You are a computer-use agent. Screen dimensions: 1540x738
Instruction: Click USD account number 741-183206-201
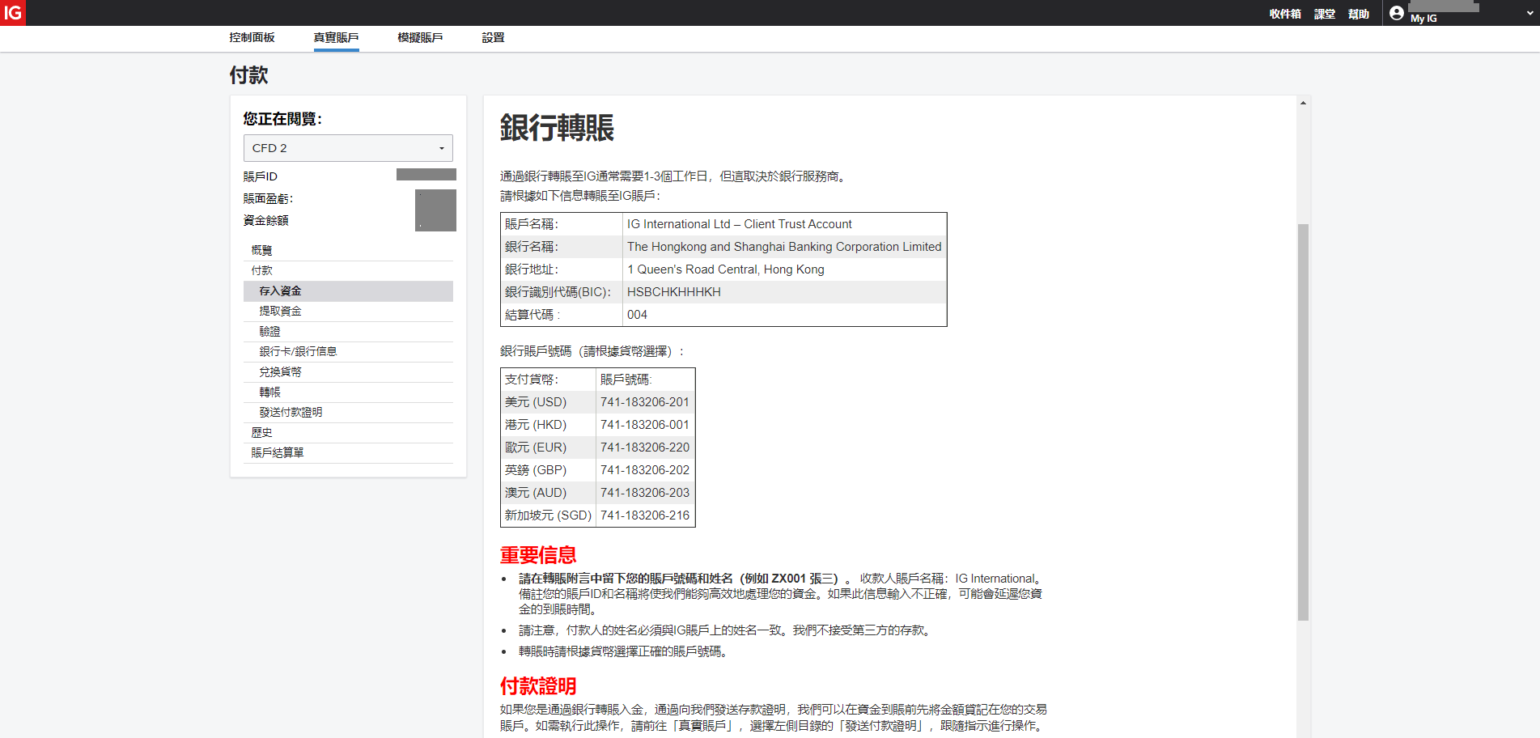click(645, 402)
